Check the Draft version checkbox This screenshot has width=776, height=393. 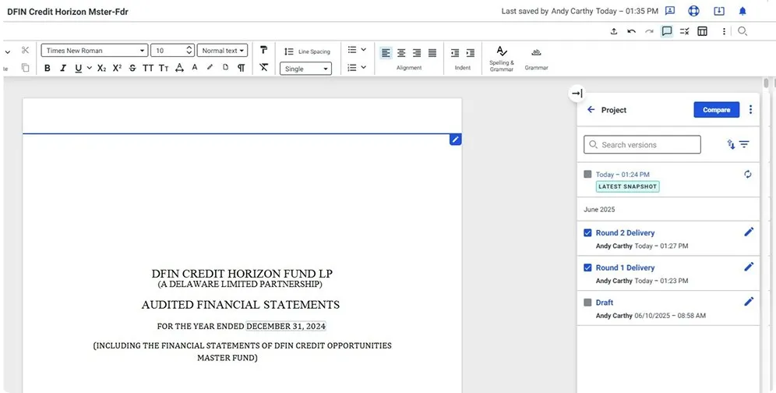click(x=587, y=303)
